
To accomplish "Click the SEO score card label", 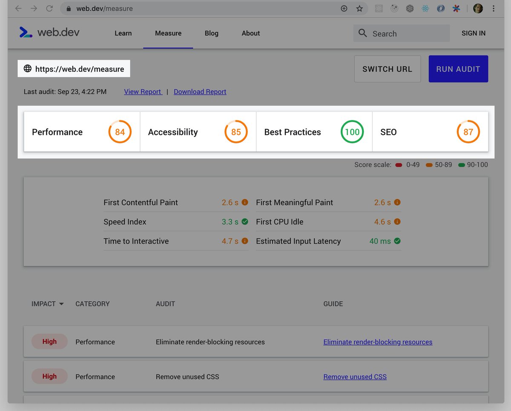I will point(388,132).
